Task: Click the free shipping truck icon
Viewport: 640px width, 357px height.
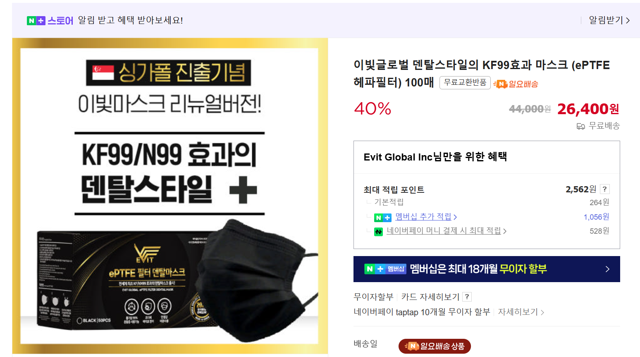Action: pos(581,126)
